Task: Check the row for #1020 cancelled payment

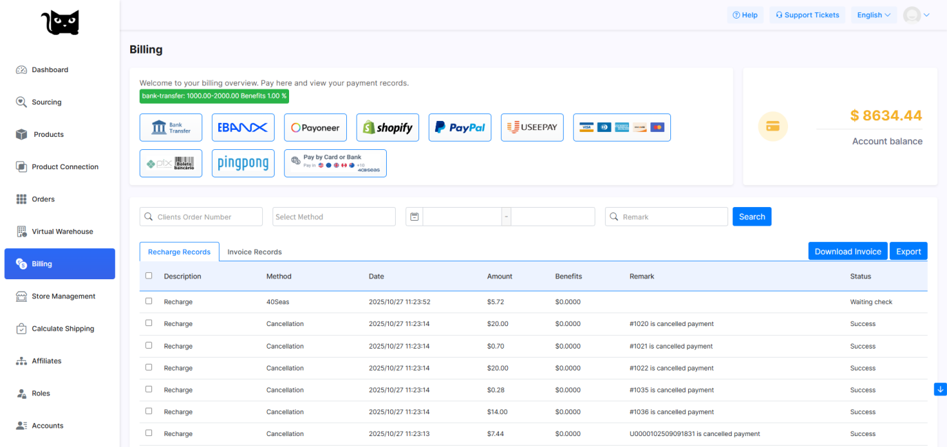Action: (x=149, y=323)
